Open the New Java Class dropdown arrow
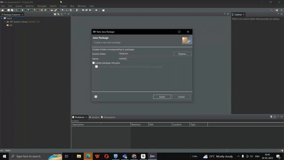 pos(48,10)
